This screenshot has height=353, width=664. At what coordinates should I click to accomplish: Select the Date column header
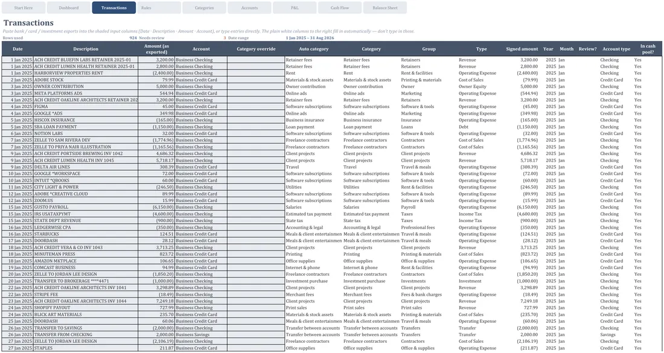(x=18, y=49)
